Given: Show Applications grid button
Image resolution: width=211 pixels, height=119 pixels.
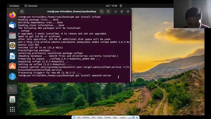Looking at the screenshot, I should (12, 109).
